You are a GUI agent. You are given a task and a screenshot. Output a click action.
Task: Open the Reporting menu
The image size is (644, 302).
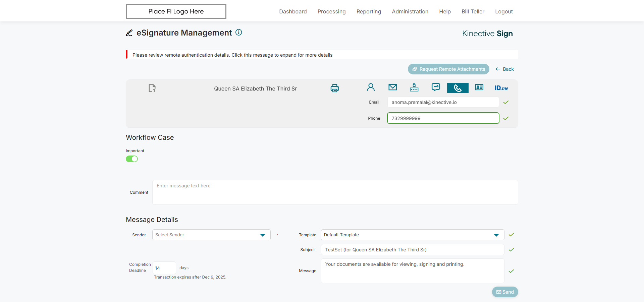pyautogui.click(x=369, y=11)
